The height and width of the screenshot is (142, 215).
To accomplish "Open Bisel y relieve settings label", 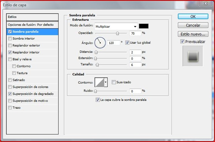I will pos(22,59).
